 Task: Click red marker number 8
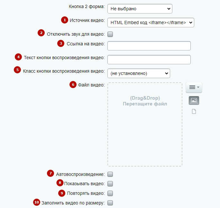point(60,183)
